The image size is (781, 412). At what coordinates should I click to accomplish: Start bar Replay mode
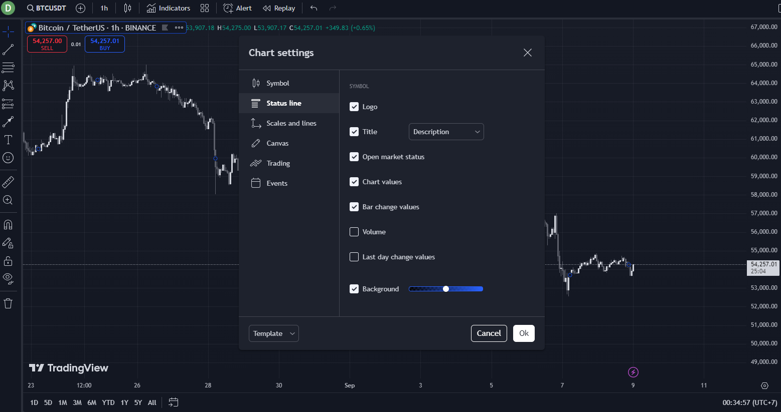click(x=279, y=8)
